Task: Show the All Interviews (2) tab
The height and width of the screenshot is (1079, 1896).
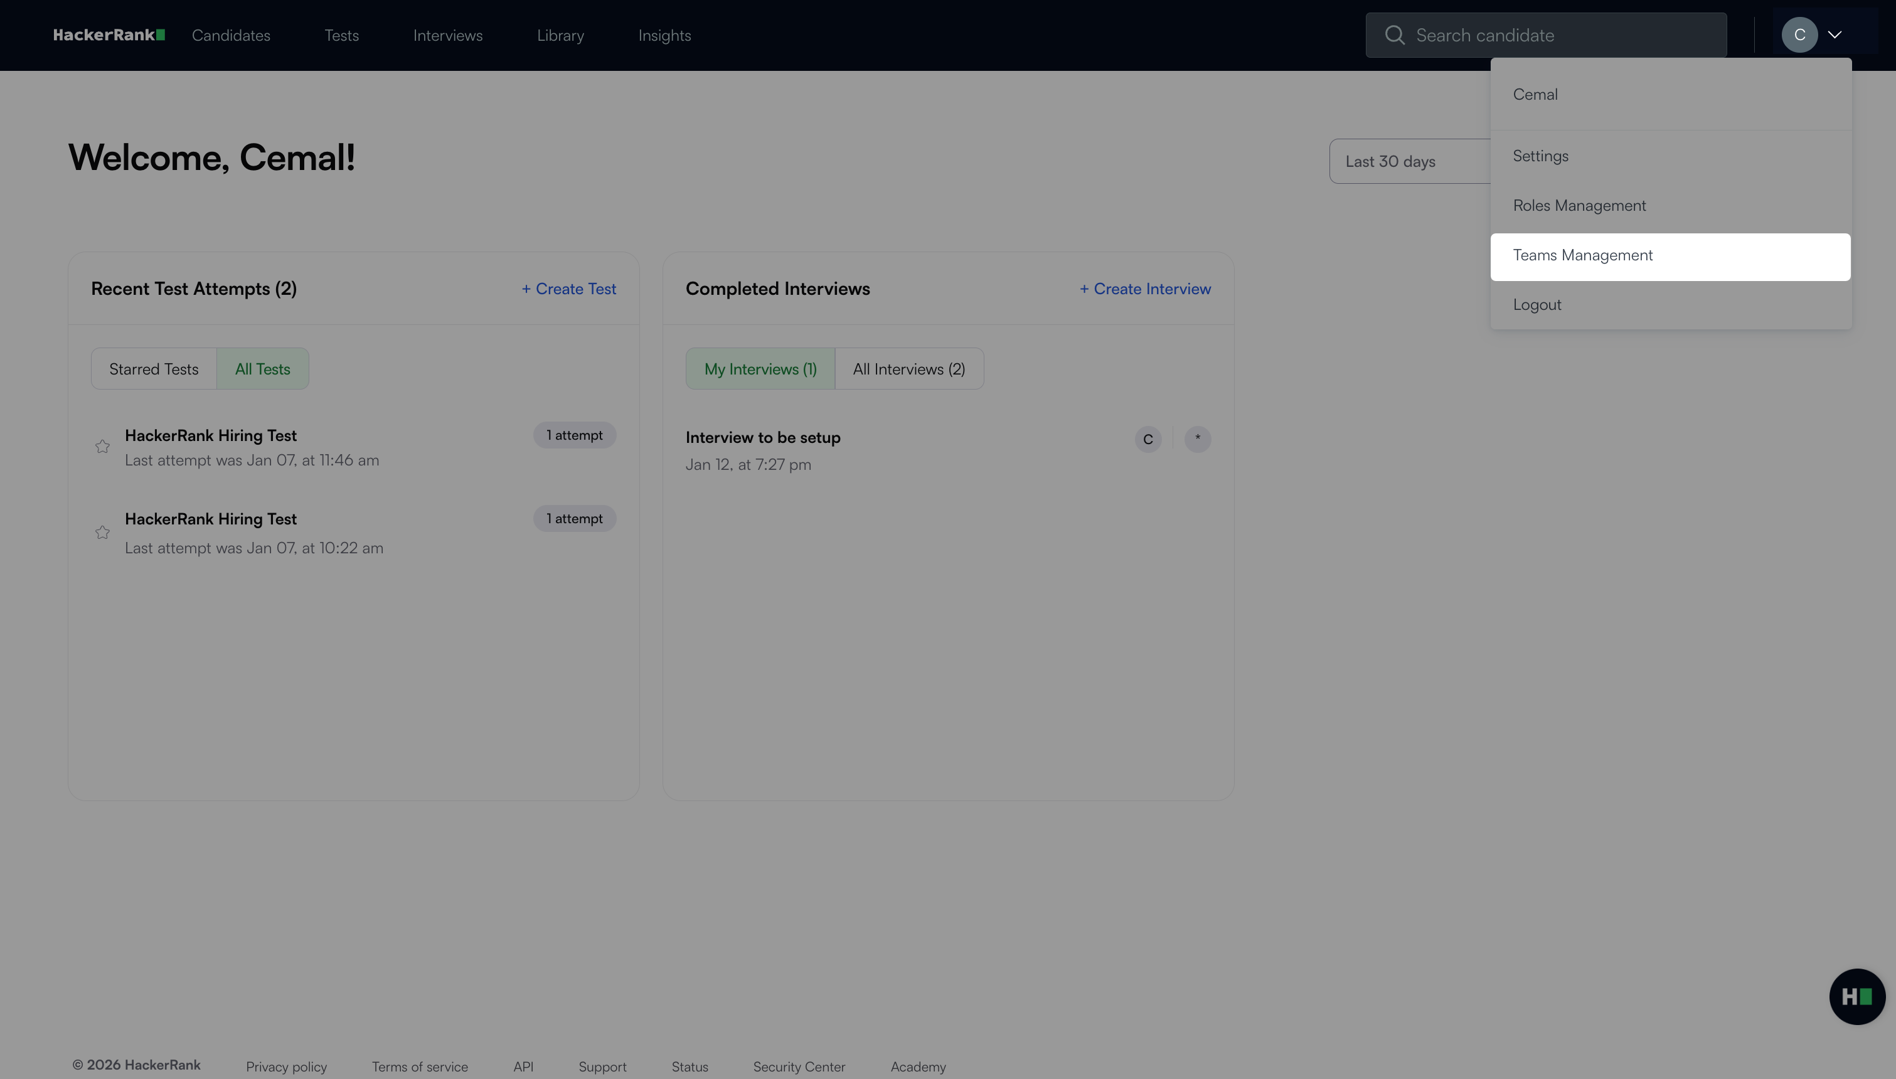Action: click(908, 369)
